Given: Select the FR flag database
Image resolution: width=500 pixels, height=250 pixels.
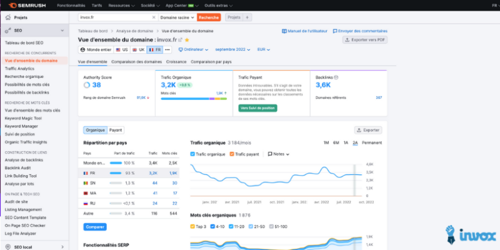Looking at the screenshot, I should (154, 50).
